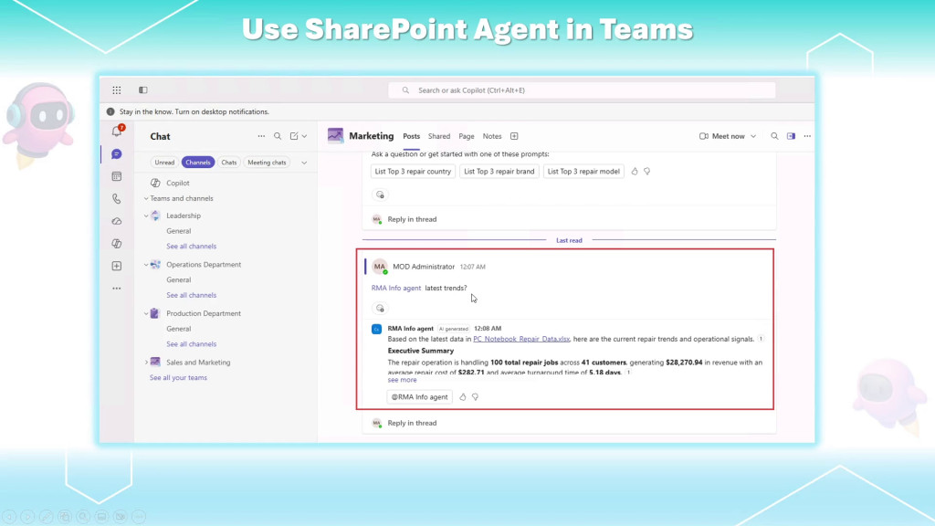Image resolution: width=935 pixels, height=526 pixels.
Task: Toggle the Chats filter chip
Action: click(229, 163)
